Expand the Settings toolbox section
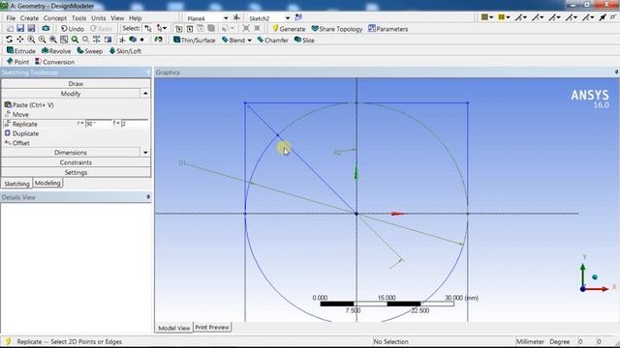Screen dimensions: 620x348 76,172
